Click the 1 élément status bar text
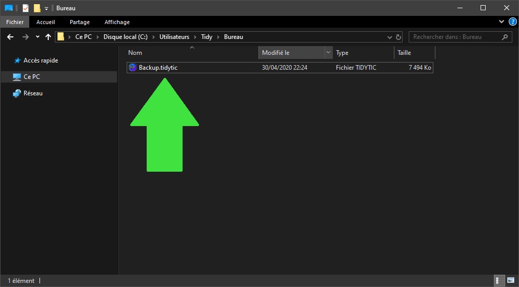 21,281
